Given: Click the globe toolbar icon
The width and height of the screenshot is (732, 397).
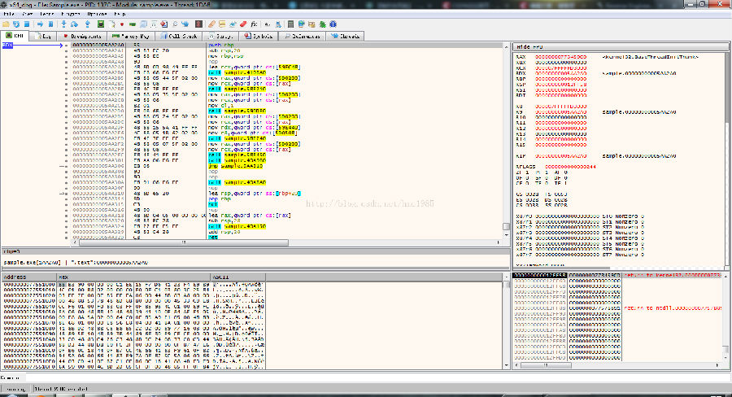Looking at the screenshot, I should click(x=302, y=24).
